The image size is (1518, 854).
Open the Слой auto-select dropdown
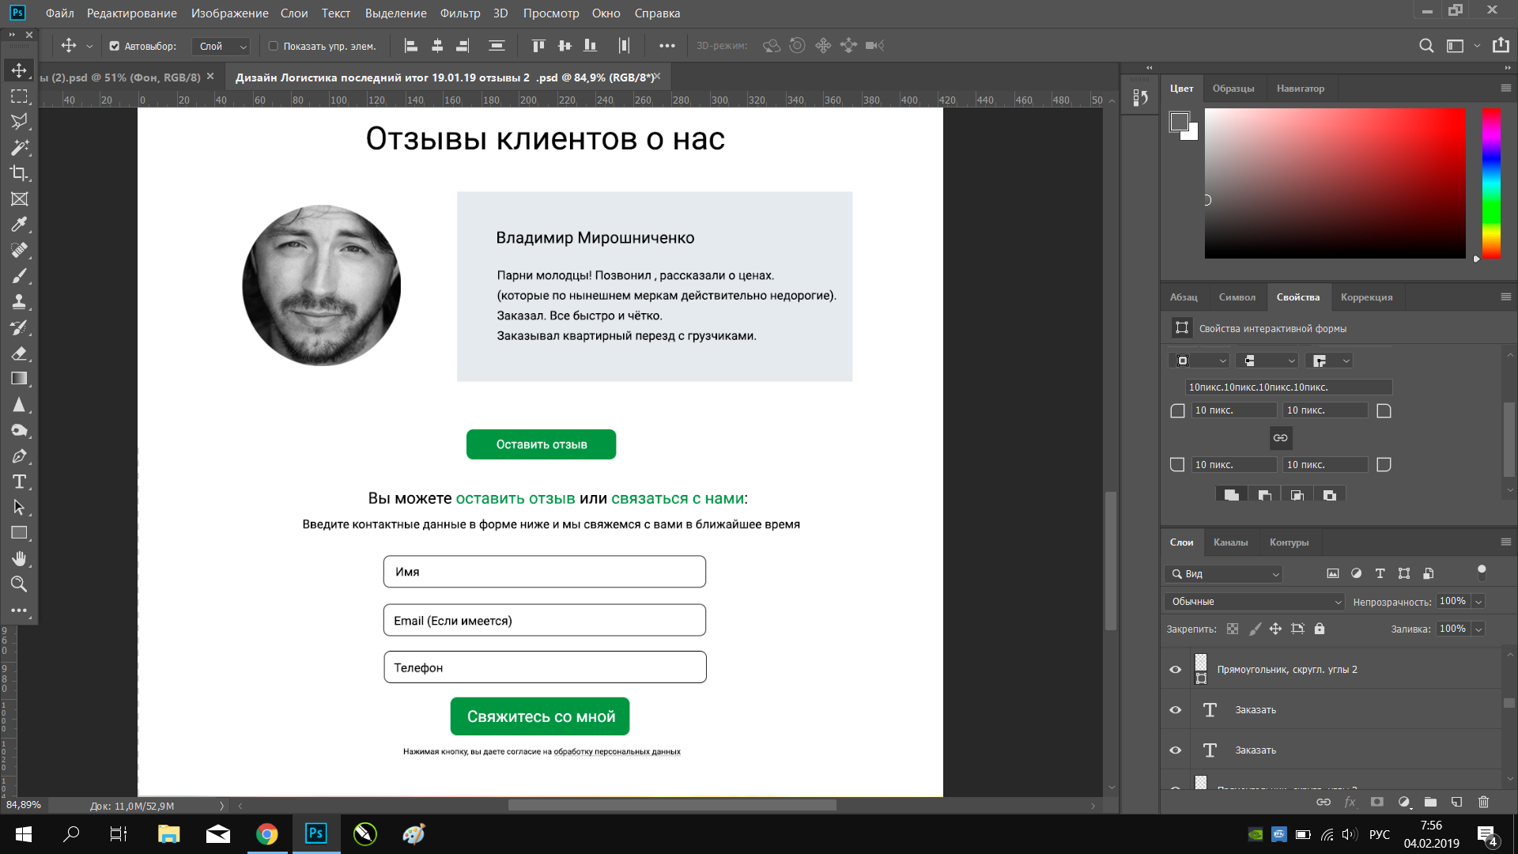click(x=221, y=46)
